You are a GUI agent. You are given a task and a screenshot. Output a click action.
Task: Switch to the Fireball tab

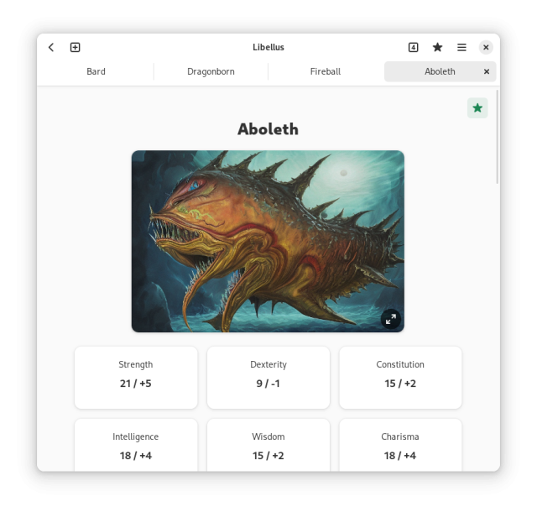326,71
